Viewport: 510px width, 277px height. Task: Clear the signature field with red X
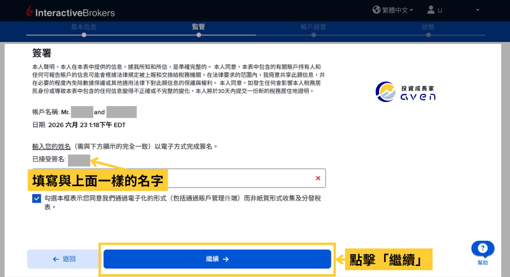318,178
